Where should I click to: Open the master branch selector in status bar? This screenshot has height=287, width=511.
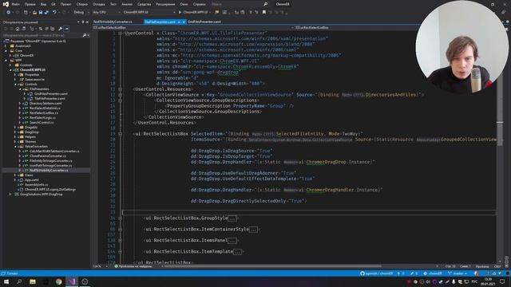pyautogui.click(x=458, y=273)
